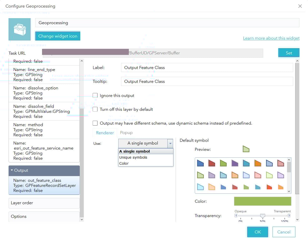Pick the small orange-red symbol, third row
The width and height of the screenshot is (308, 241).
[x=269, y=187]
